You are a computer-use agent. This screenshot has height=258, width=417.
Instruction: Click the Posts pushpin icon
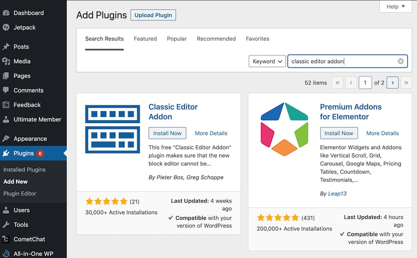tap(6, 47)
